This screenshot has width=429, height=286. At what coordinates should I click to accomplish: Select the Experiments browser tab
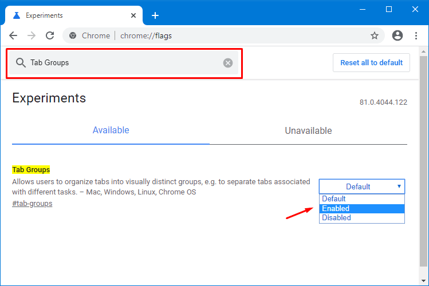pos(74,15)
